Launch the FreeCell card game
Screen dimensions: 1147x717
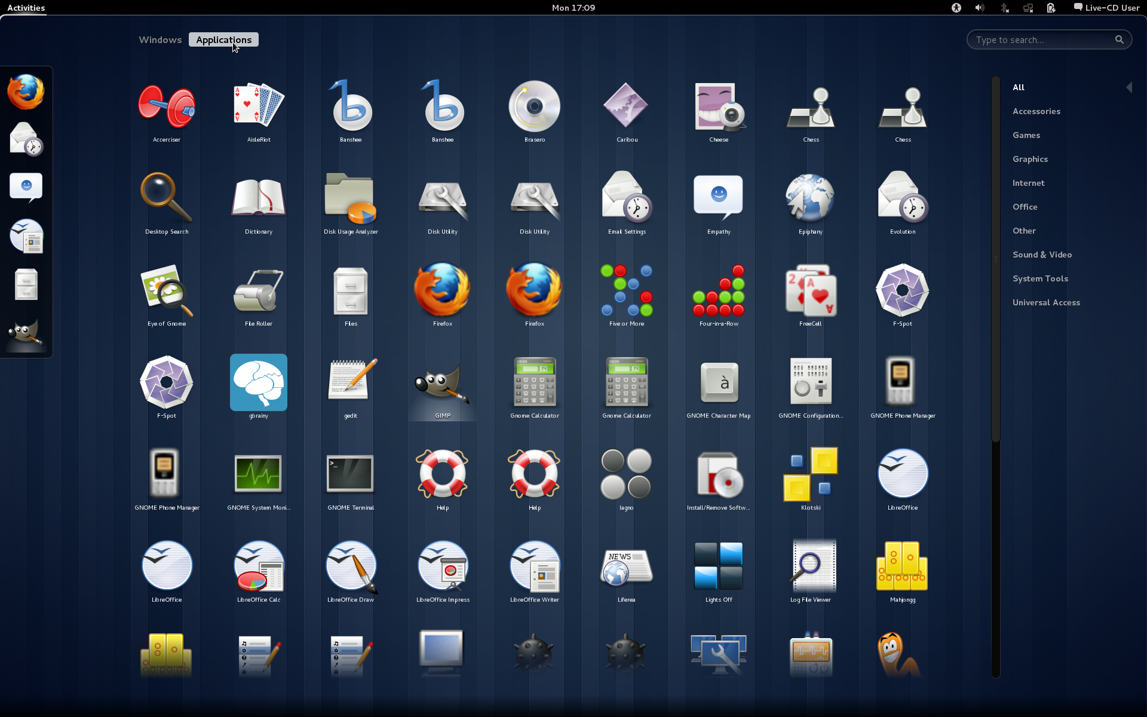(811, 296)
